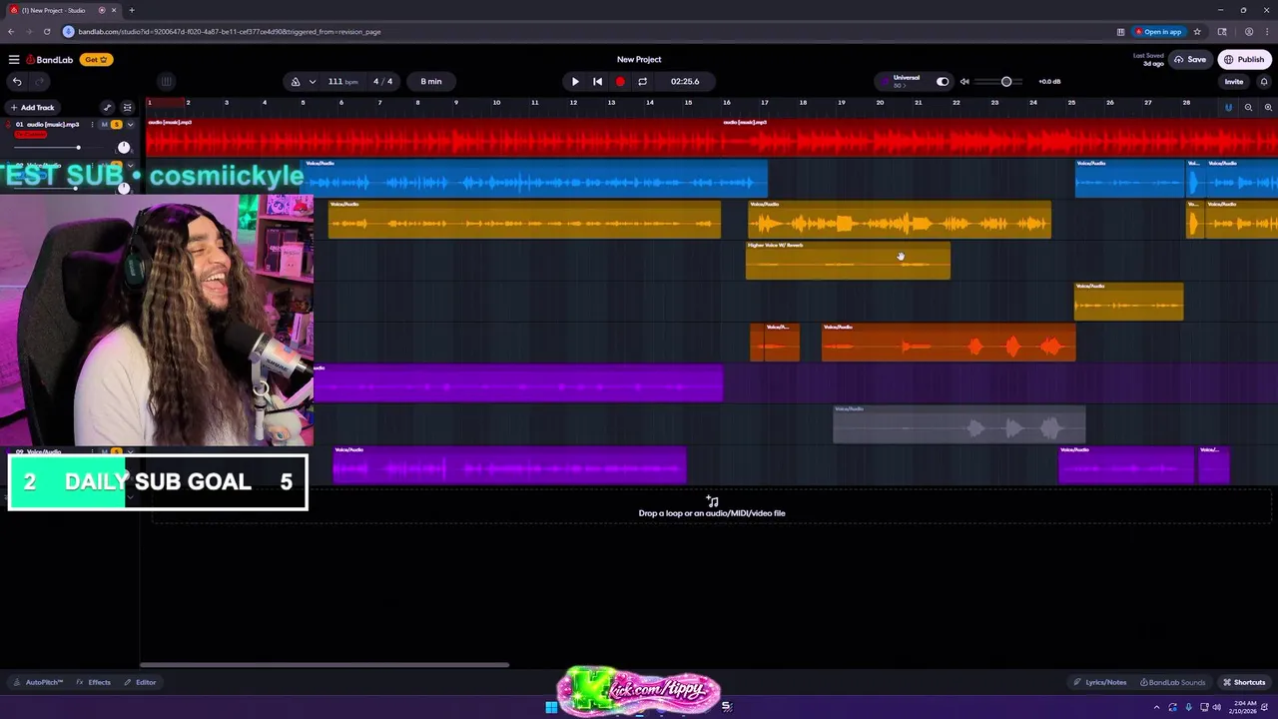Viewport: 1278px width, 719px height.
Task: Open the virtual MIDI keyboard icon
Action: pyautogui.click(x=167, y=82)
